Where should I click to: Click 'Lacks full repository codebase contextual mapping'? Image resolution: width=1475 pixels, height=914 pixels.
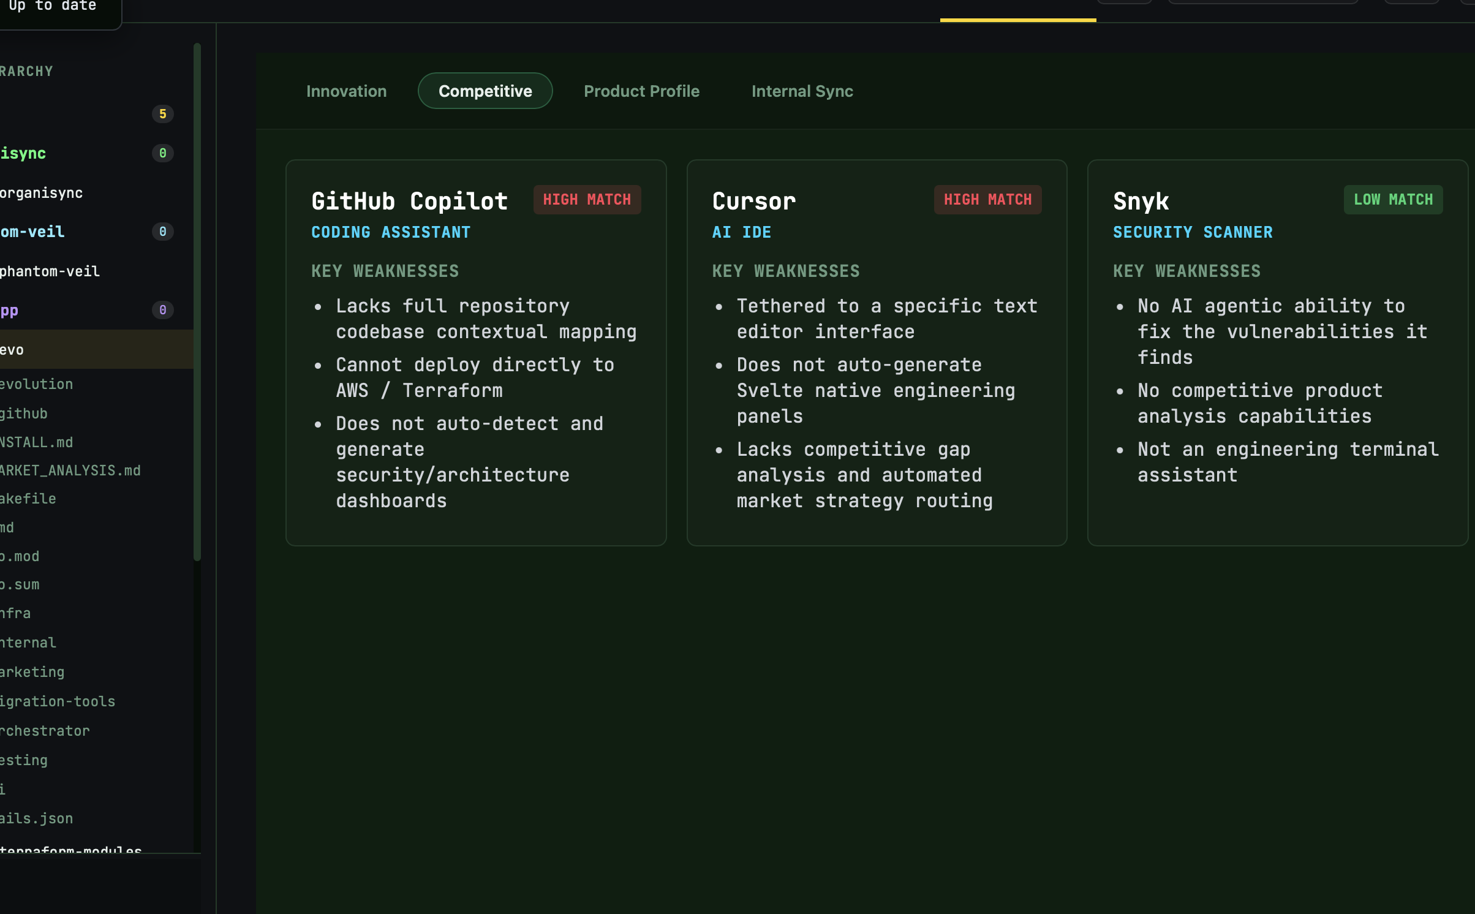pos(486,319)
